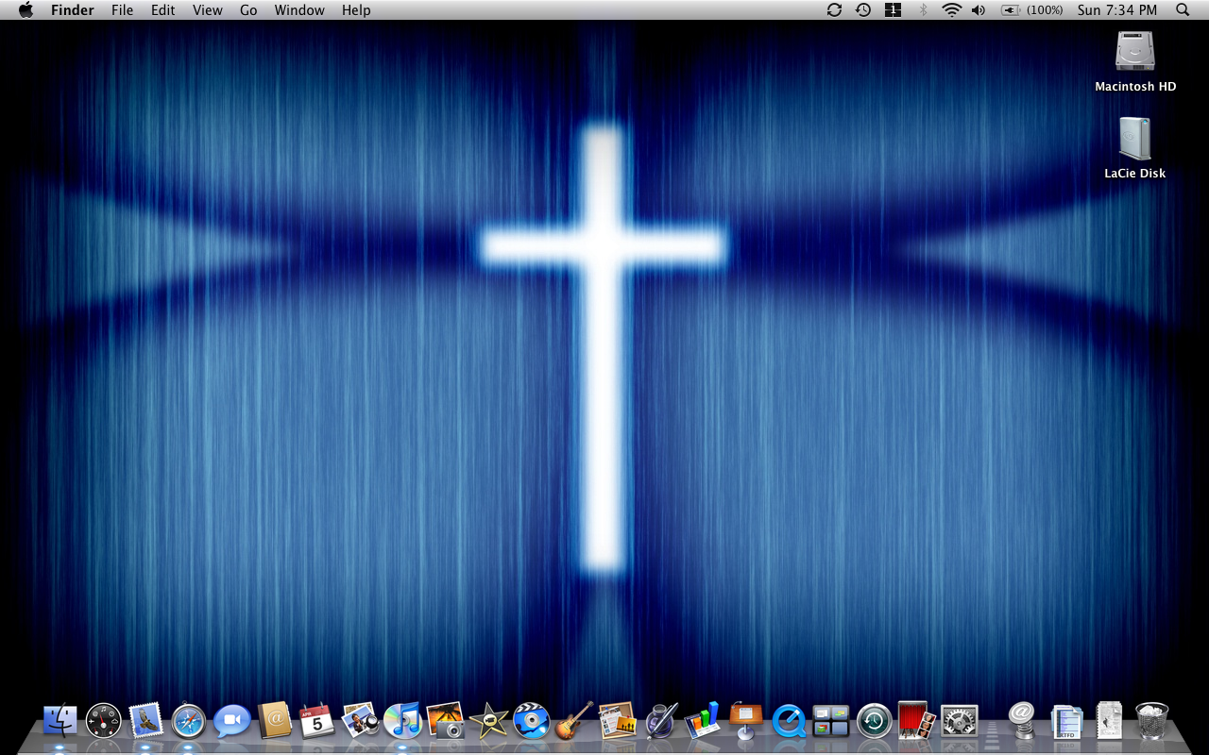
Task: Open the View menu
Action: (208, 10)
